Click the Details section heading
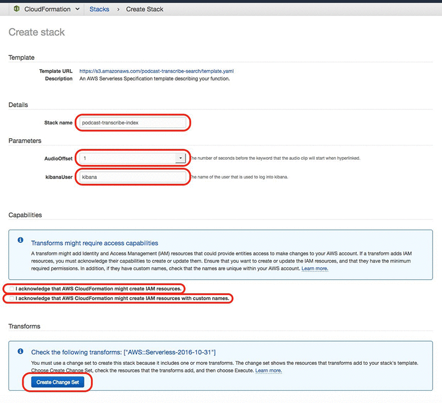Screen dimensions: 442x403 18,105
